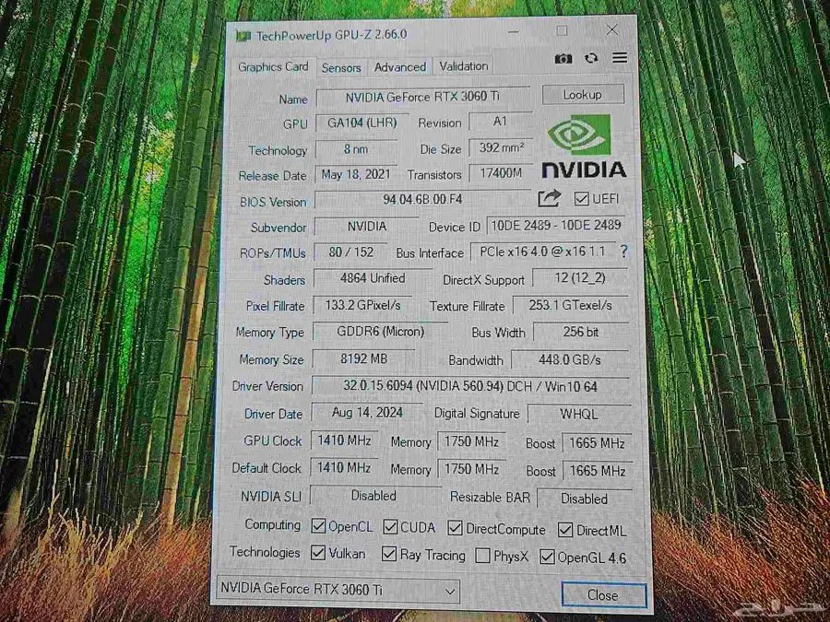Click the Resizable BAR value Disabled
The height and width of the screenshot is (622, 830).
coord(585,499)
